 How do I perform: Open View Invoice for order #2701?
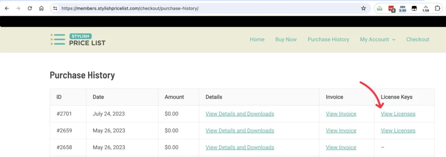(x=341, y=114)
